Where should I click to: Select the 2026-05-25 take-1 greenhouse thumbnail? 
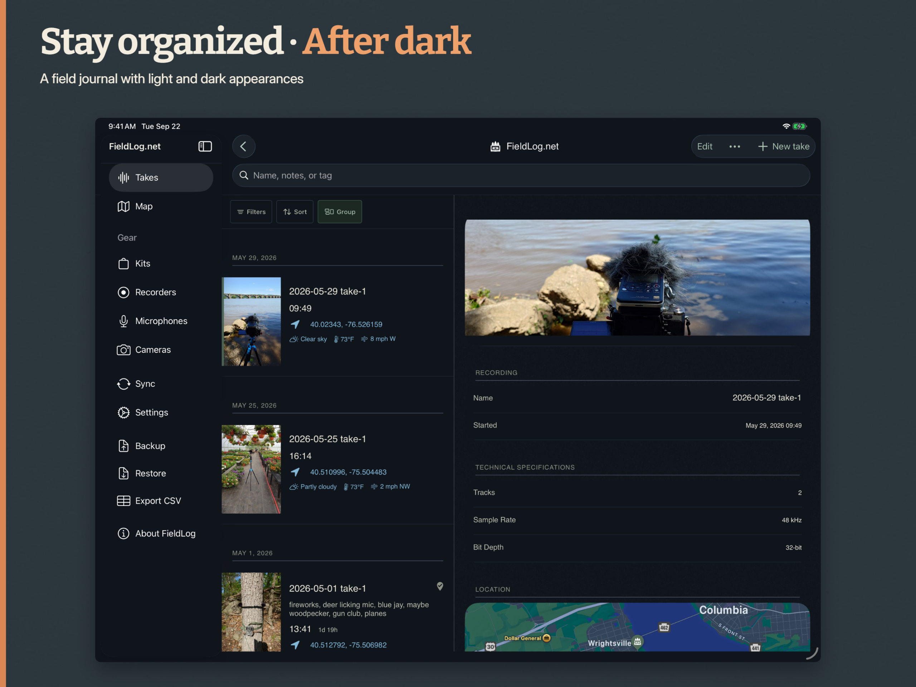251,469
